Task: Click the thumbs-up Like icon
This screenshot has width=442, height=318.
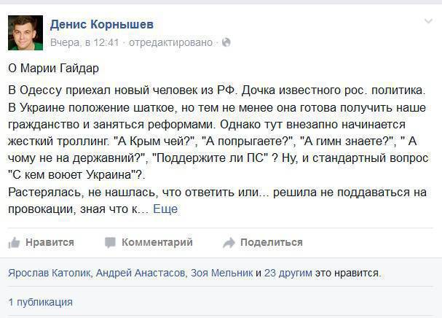Action: (14, 243)
